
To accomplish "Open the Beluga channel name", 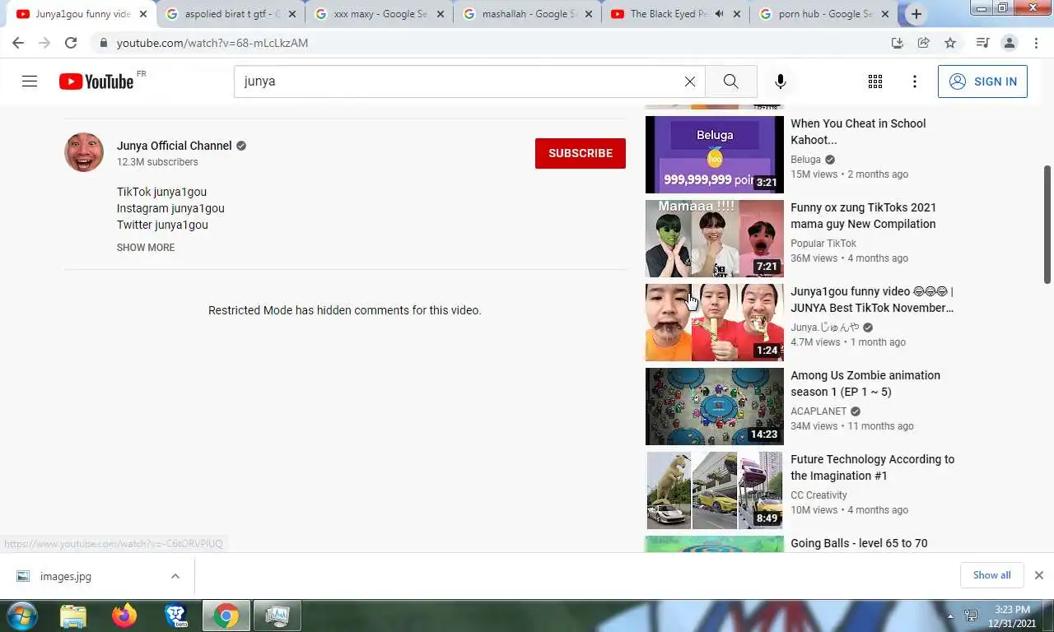I will (x=805, y=160).
